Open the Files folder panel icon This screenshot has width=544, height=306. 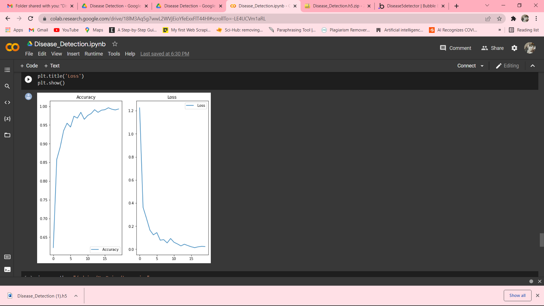[7, 135]
